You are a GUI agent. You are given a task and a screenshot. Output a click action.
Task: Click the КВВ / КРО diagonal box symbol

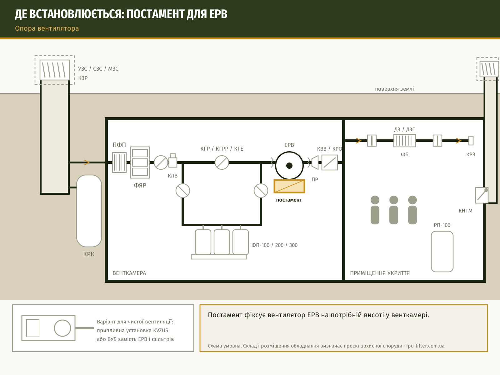(330, 162)
